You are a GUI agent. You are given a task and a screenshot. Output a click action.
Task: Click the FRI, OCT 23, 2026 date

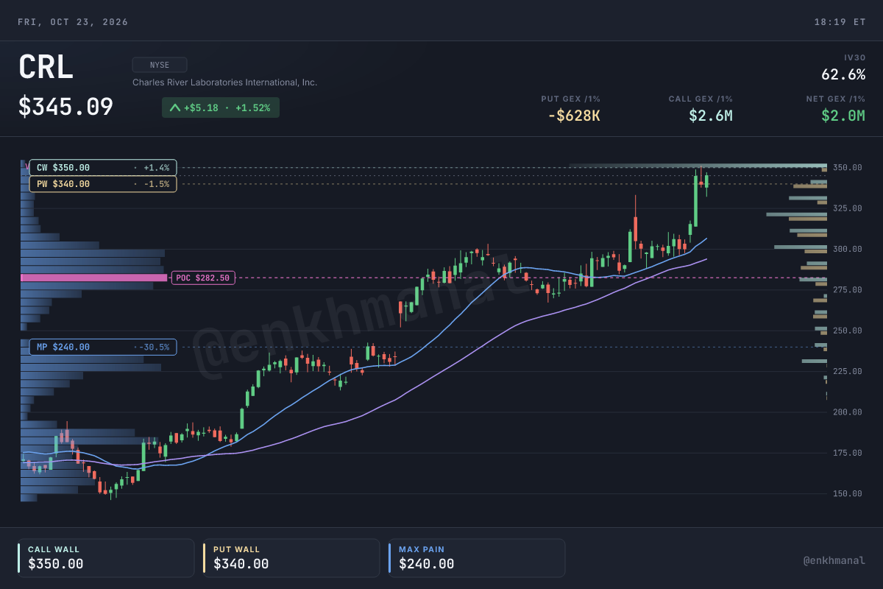[x=73, y=22]
